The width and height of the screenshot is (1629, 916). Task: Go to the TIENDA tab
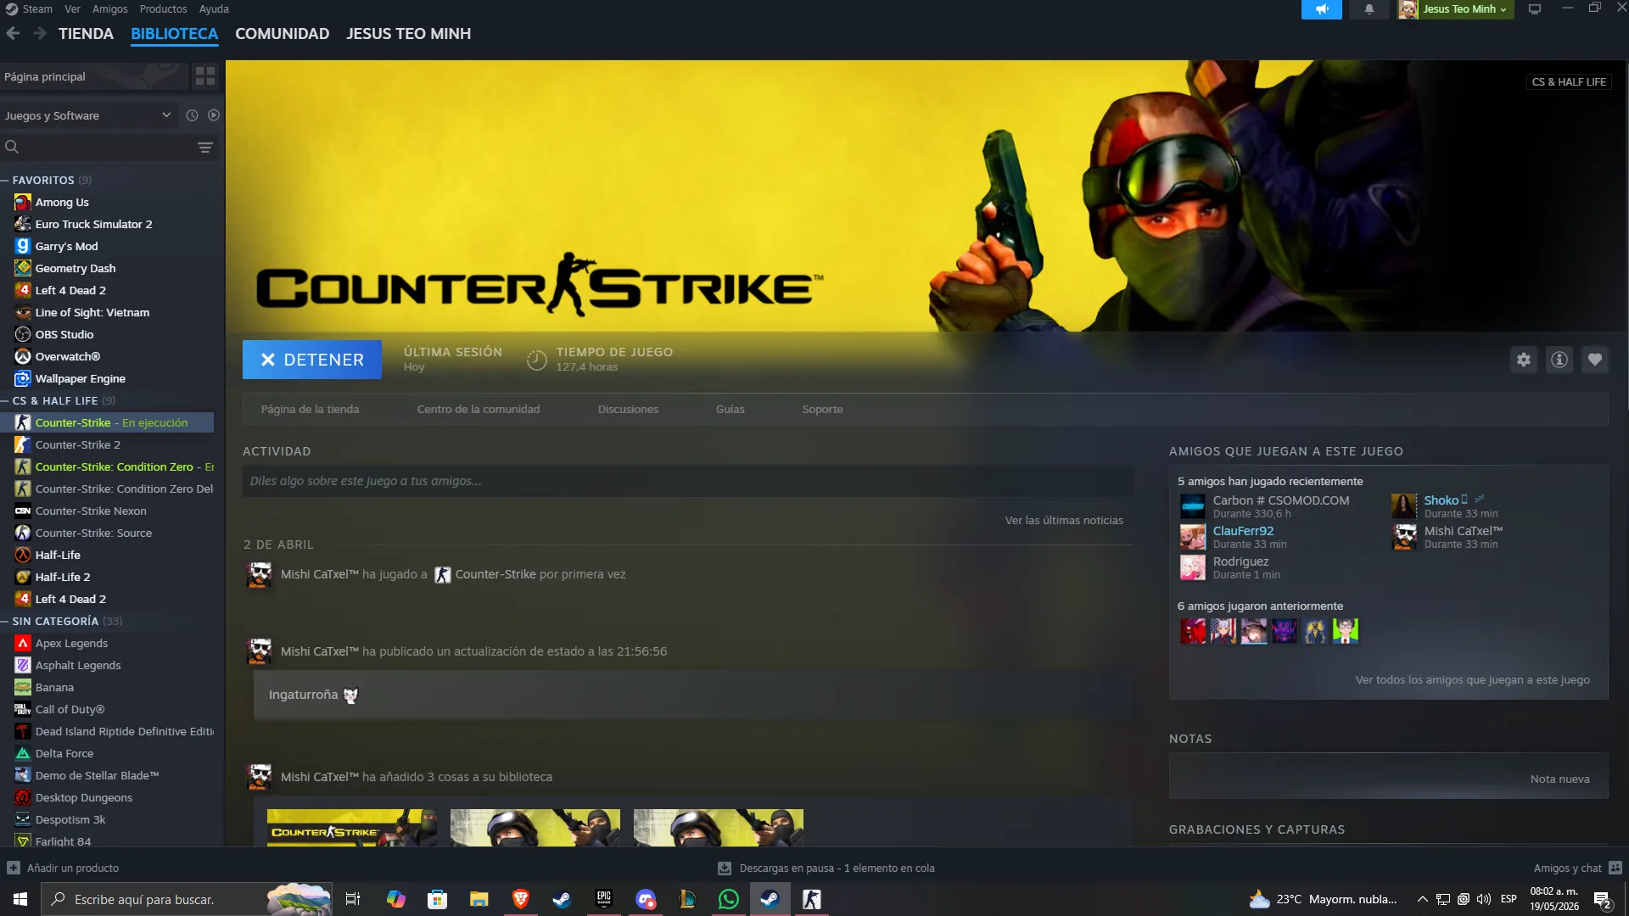86,34
